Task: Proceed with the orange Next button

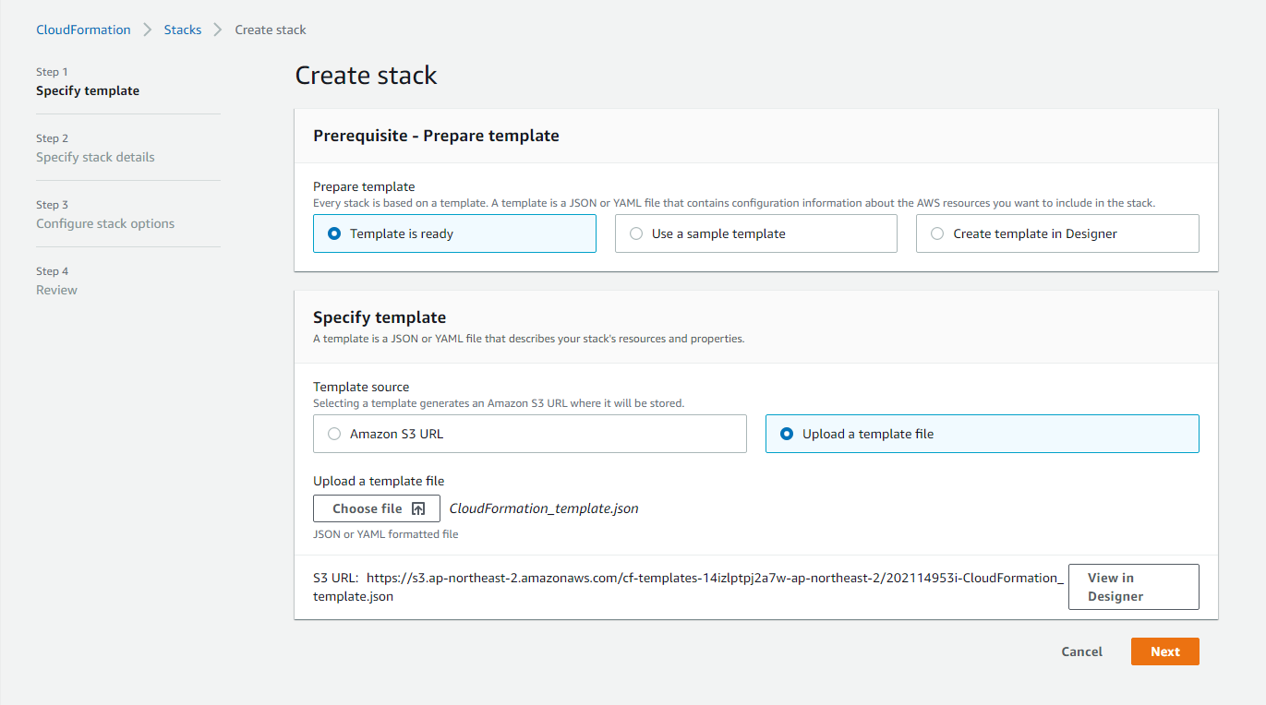Action: click(x=1164, y=651)
